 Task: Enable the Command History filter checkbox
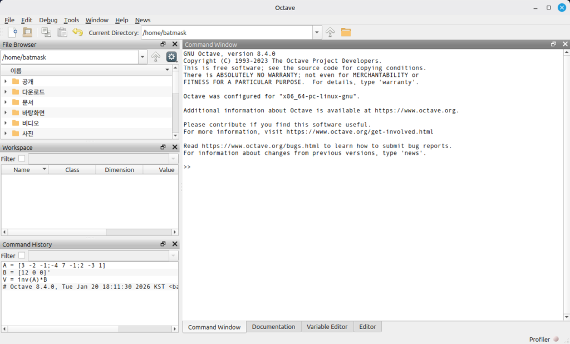22,255
